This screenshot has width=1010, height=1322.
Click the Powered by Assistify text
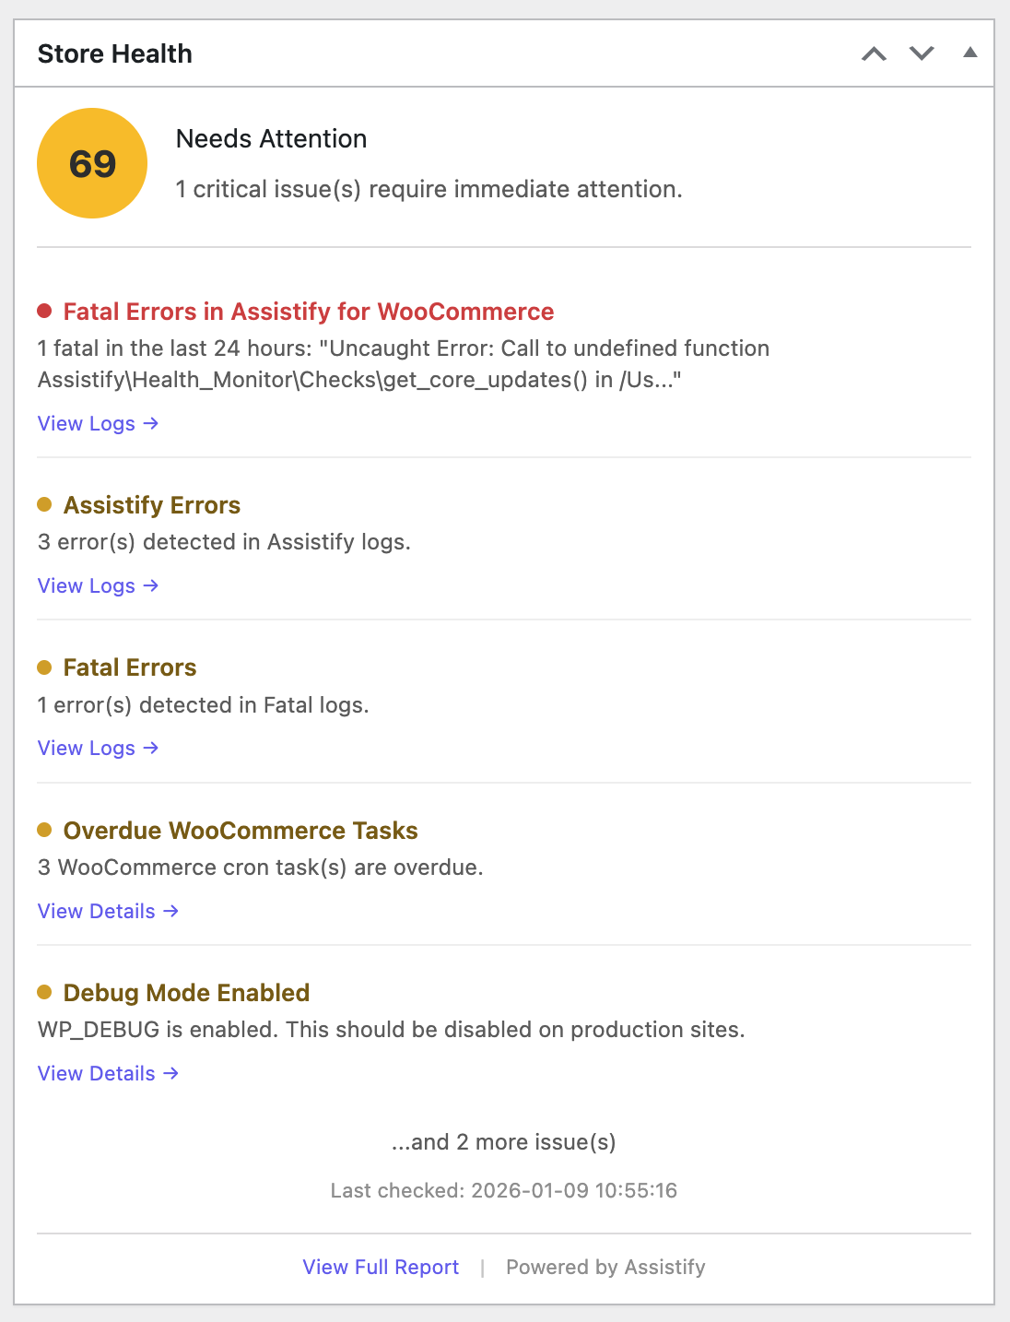tap(605, 1267)
